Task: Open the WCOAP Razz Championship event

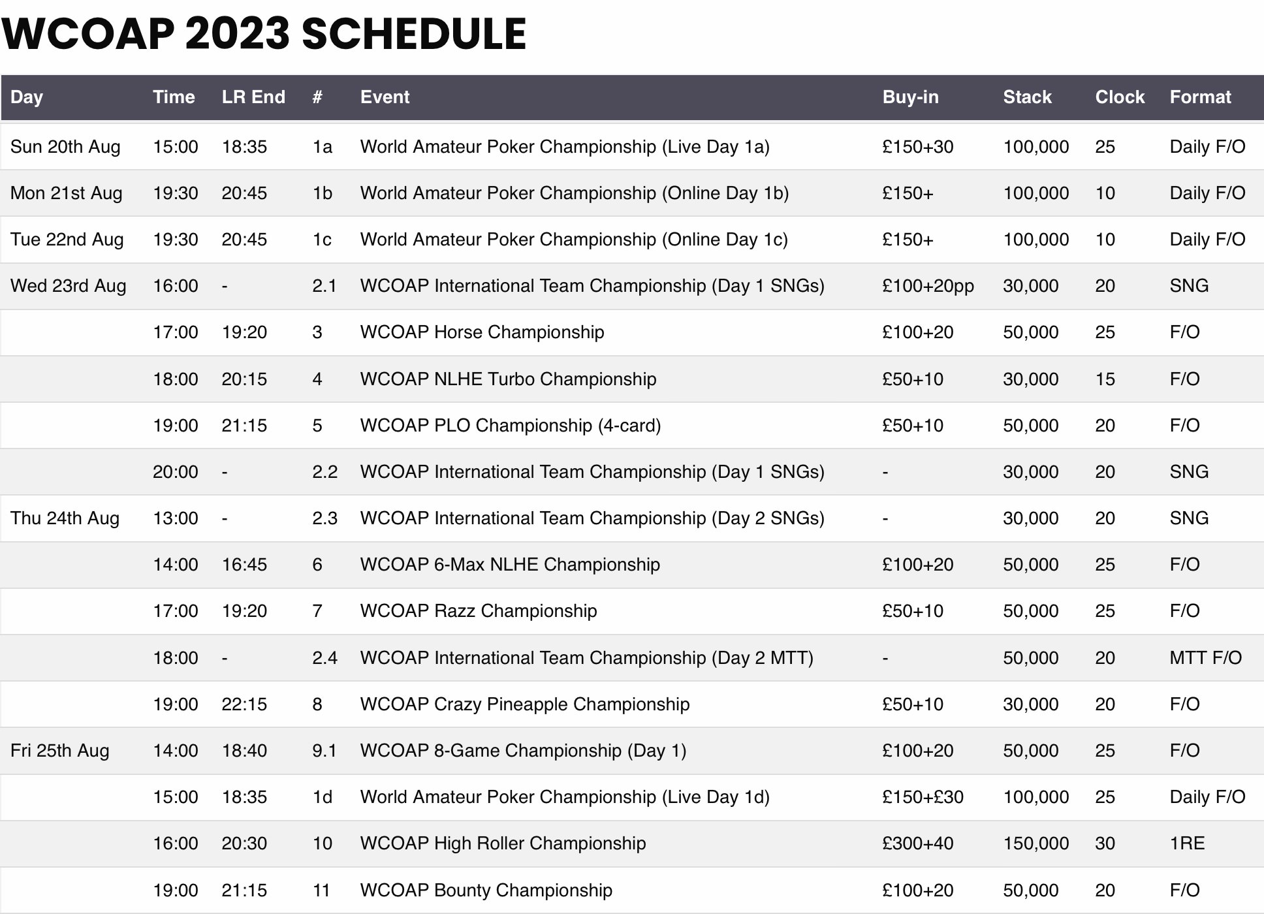Action: [479, 611]
